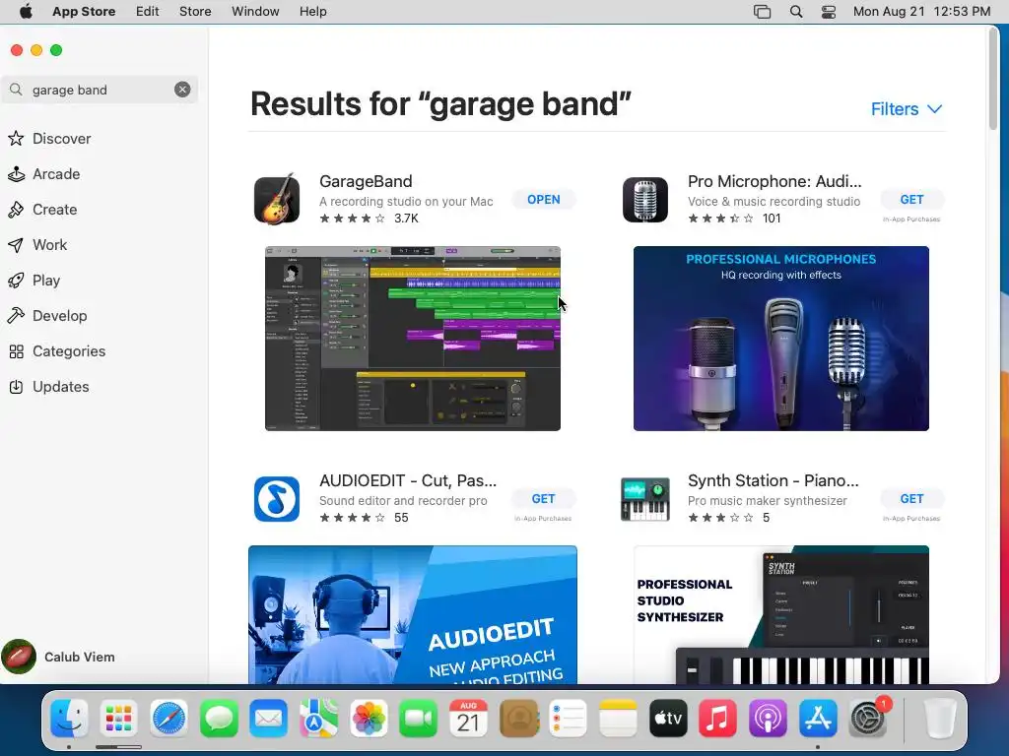The height and width of the screenshot is (756, 1009).
Task: Open Contacts from the Dock
Action: tap(518, 718)
